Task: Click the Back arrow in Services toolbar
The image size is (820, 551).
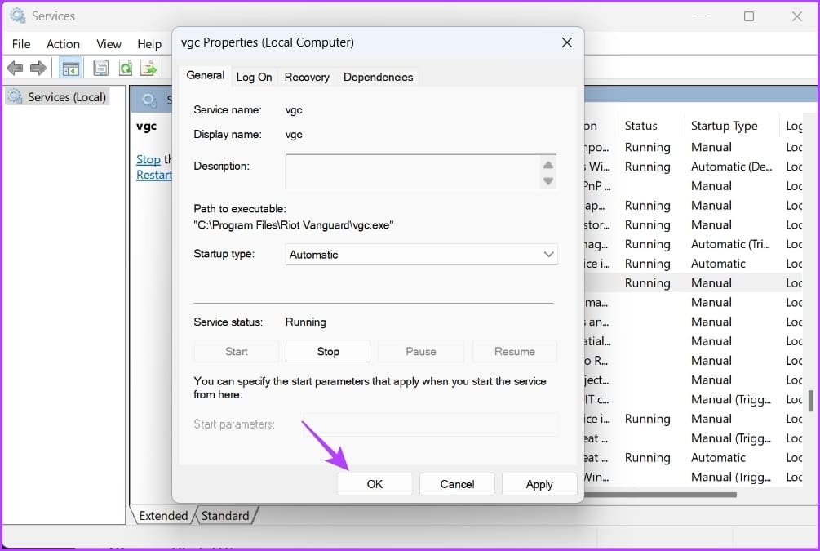Action: point(15,68)
